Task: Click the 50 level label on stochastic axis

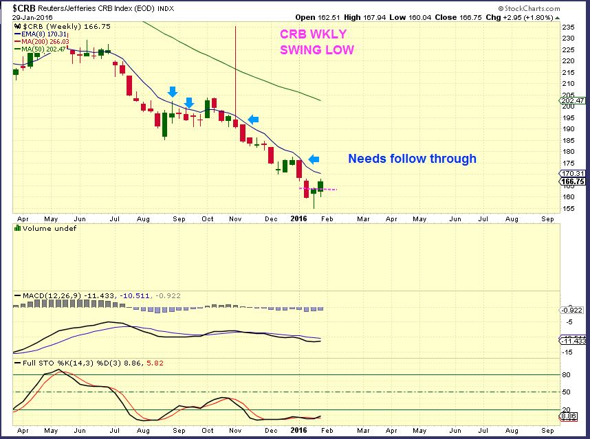Action: tap(567, 392)
